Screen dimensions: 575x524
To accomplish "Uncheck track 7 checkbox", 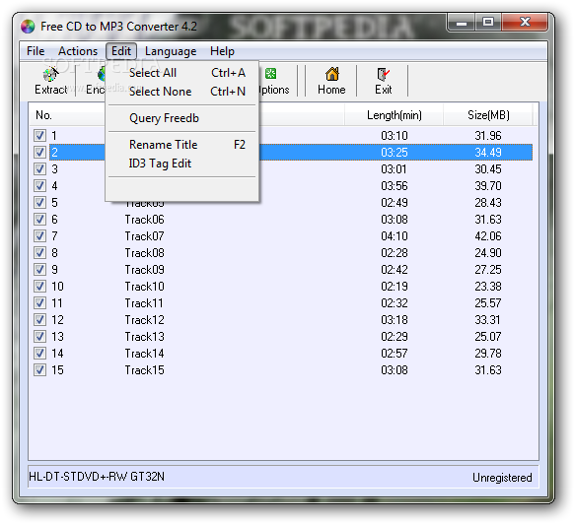I will coord(39,235).
